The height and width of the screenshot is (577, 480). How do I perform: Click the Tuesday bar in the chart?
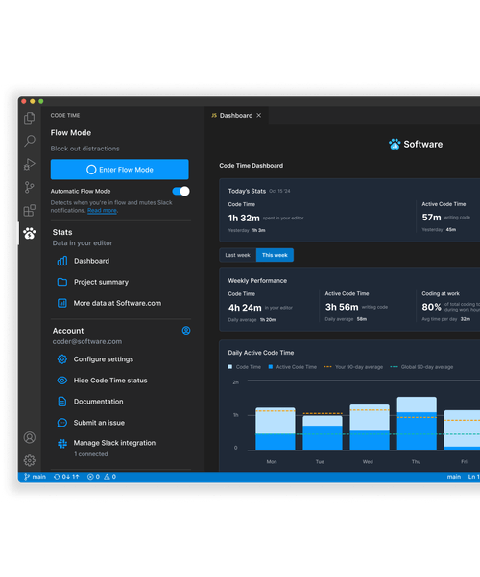click(x=323, y=433)
